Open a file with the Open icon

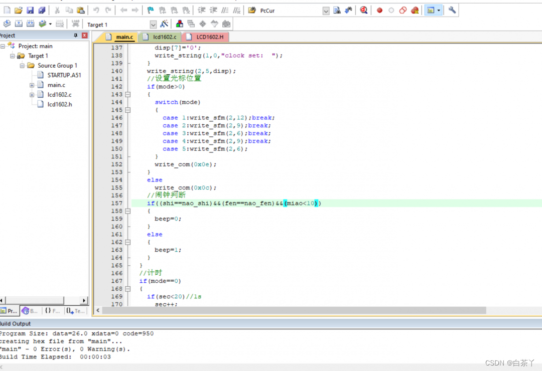point(19,10)
